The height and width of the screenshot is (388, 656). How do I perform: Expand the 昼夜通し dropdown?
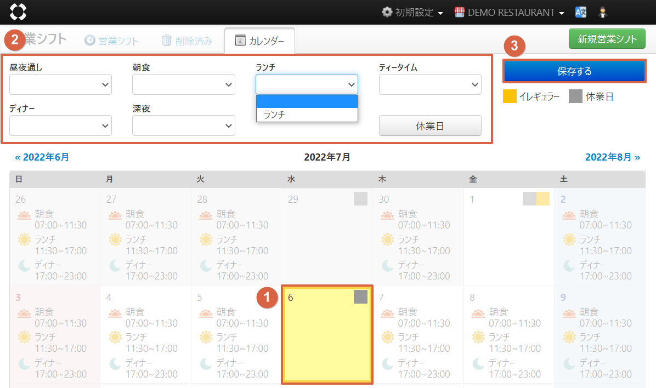(x=60, y=84)
